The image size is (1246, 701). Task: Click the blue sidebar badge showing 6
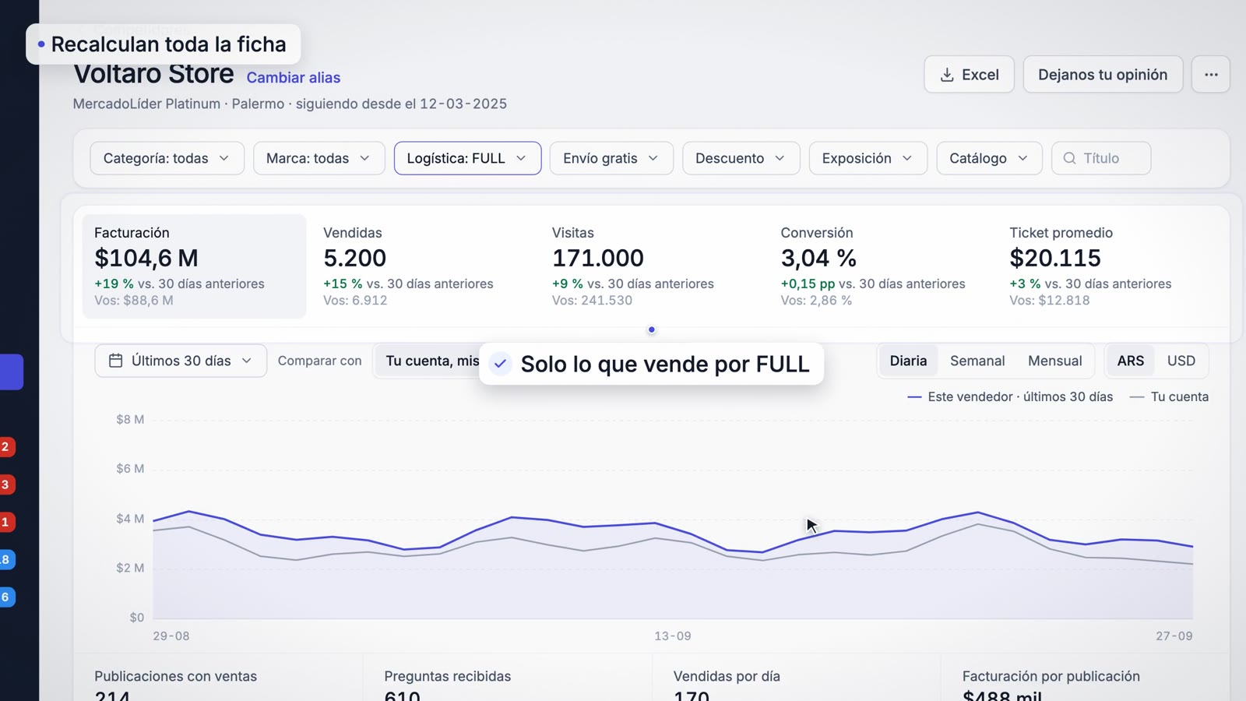coord(6,597)
